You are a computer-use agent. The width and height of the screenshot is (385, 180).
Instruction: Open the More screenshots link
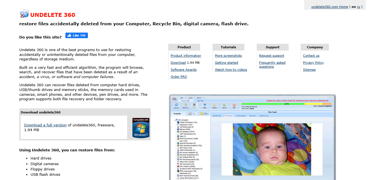228,56
